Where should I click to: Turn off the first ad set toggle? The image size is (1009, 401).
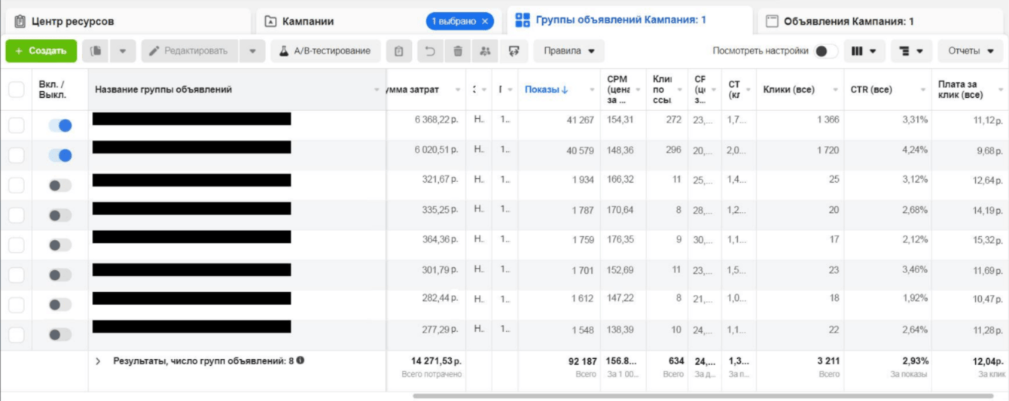pyautogui.click(x=60, y=126)
